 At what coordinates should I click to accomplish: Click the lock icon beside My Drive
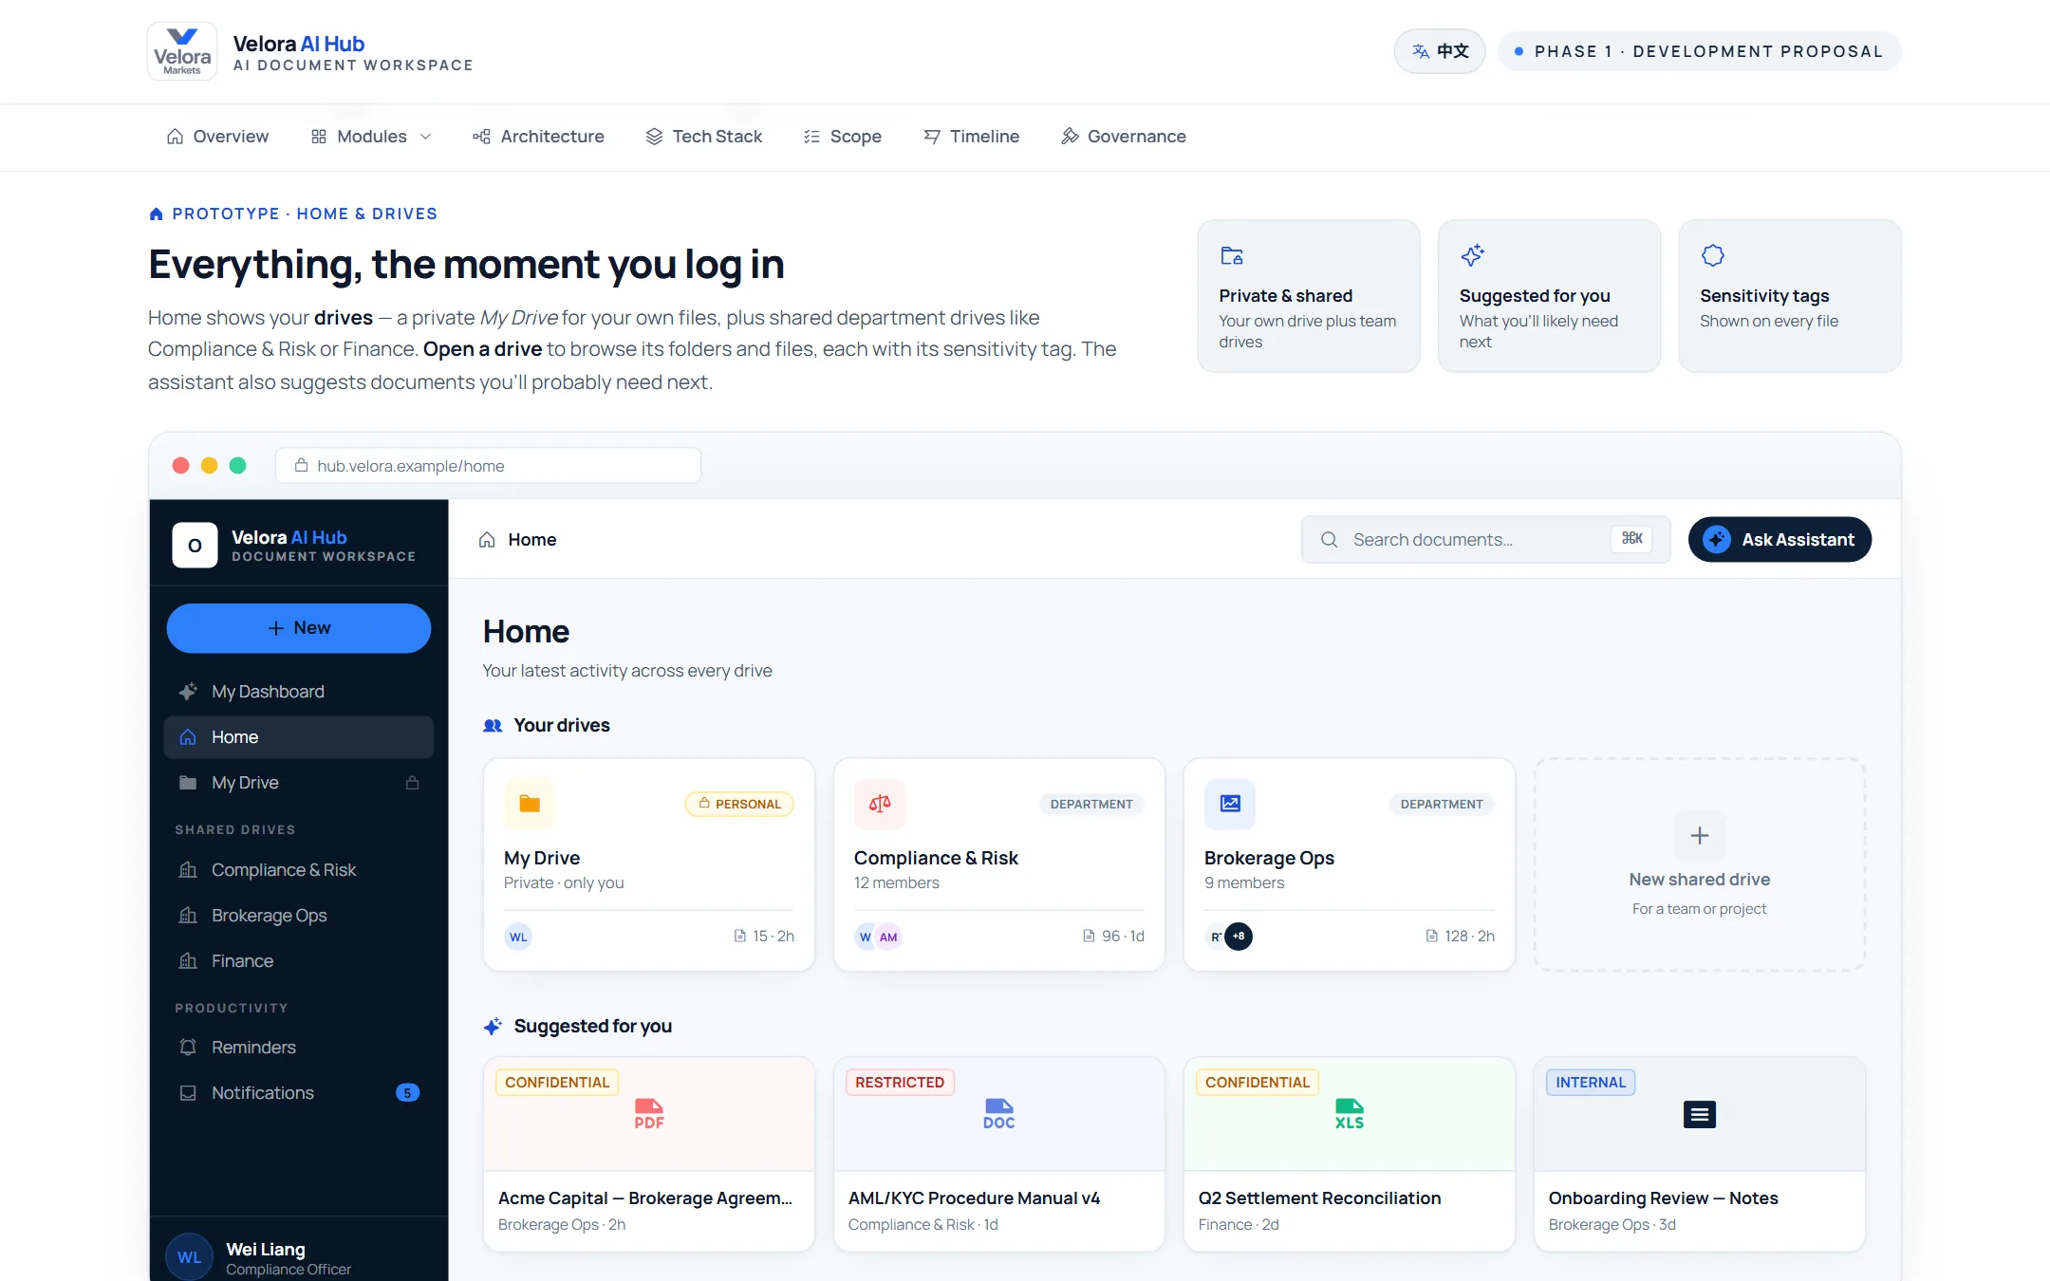pos(412,783)
